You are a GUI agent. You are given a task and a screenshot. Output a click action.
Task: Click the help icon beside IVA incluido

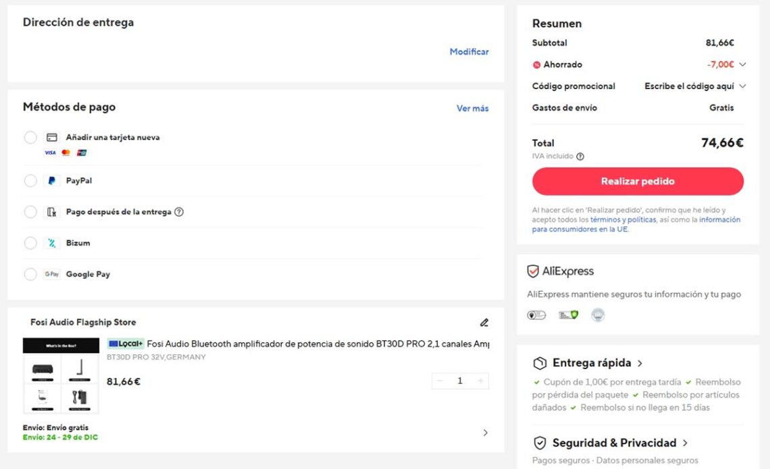(580, 157)
